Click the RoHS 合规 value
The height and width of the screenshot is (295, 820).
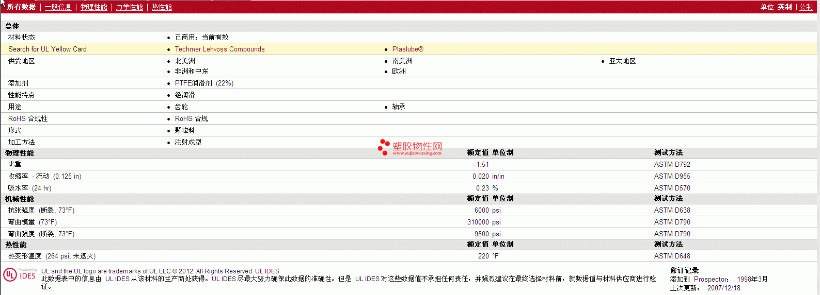click(192, 118)
